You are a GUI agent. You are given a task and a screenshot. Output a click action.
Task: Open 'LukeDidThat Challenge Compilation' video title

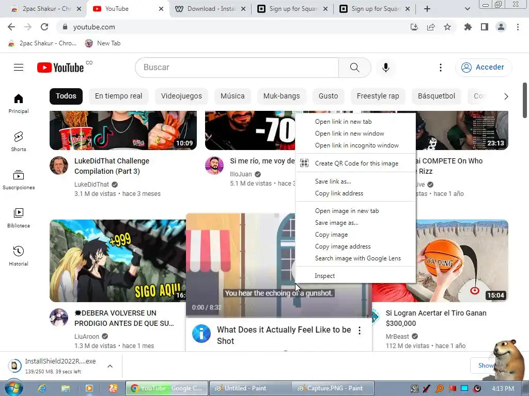[x=112, y=166]
